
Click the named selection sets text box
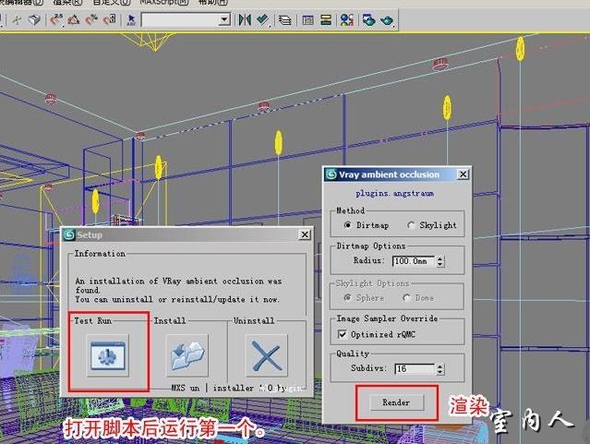pyautogui.click(x=180, y=19)
